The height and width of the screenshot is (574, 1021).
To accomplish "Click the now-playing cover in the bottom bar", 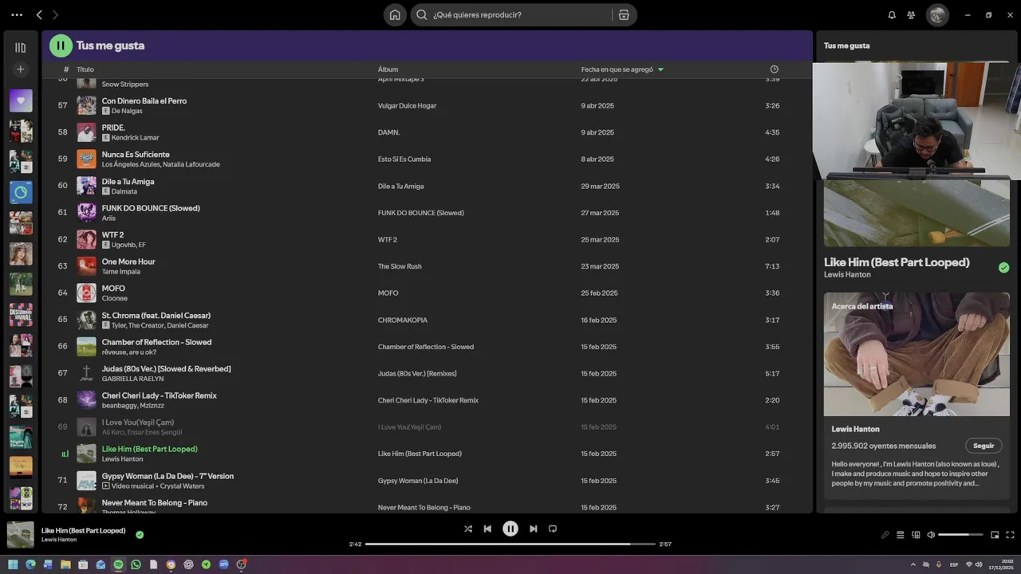I will click(21, 535).
